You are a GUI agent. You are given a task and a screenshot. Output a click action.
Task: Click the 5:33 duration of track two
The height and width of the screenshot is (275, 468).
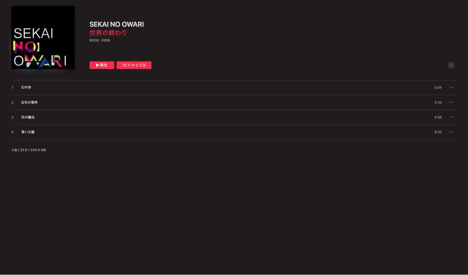pos(438,102)
